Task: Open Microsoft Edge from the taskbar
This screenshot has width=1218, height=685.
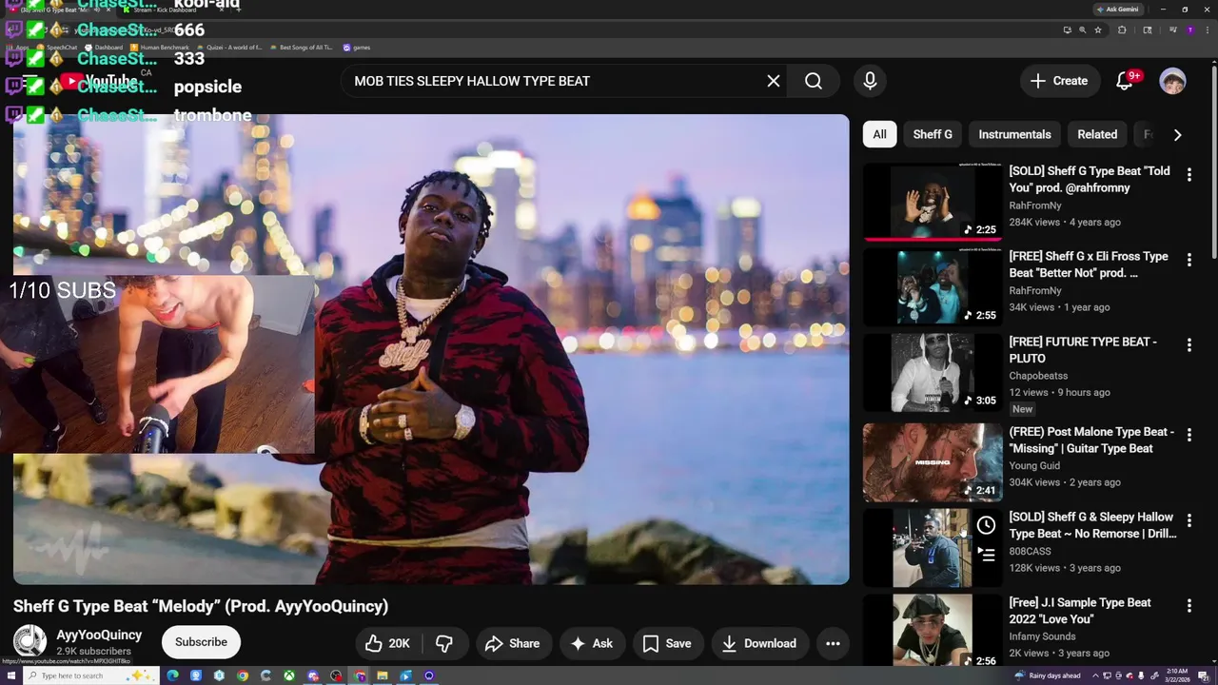Action: tap(172, 675)
